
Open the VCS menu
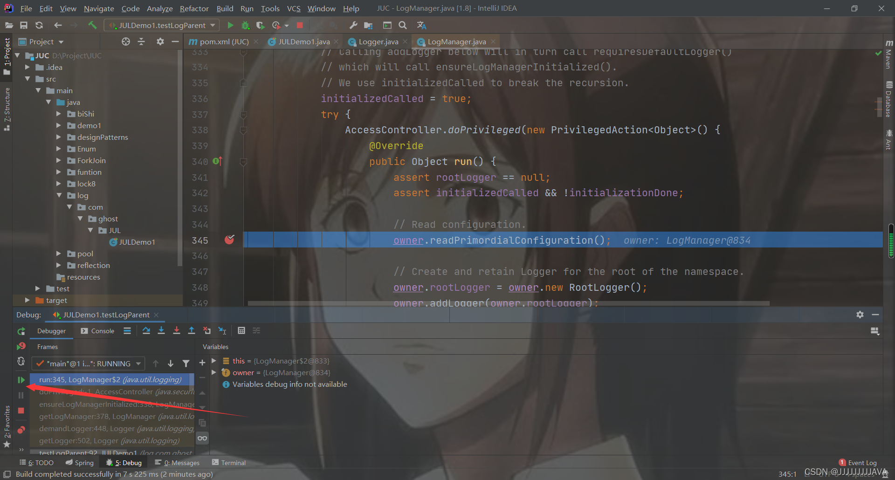pyautogui.click(x=294, y=8)
